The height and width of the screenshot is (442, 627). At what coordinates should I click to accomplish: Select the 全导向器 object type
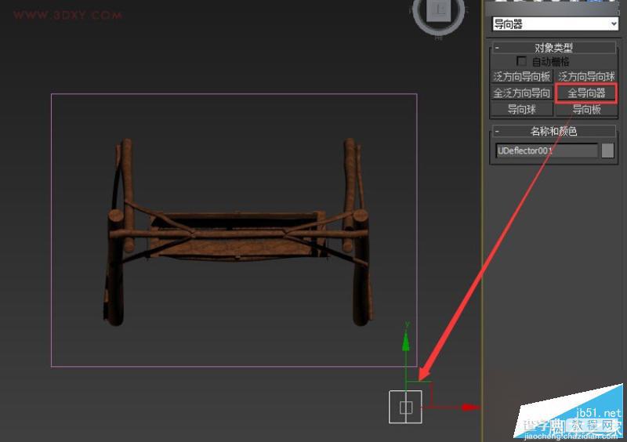(586, 93)
